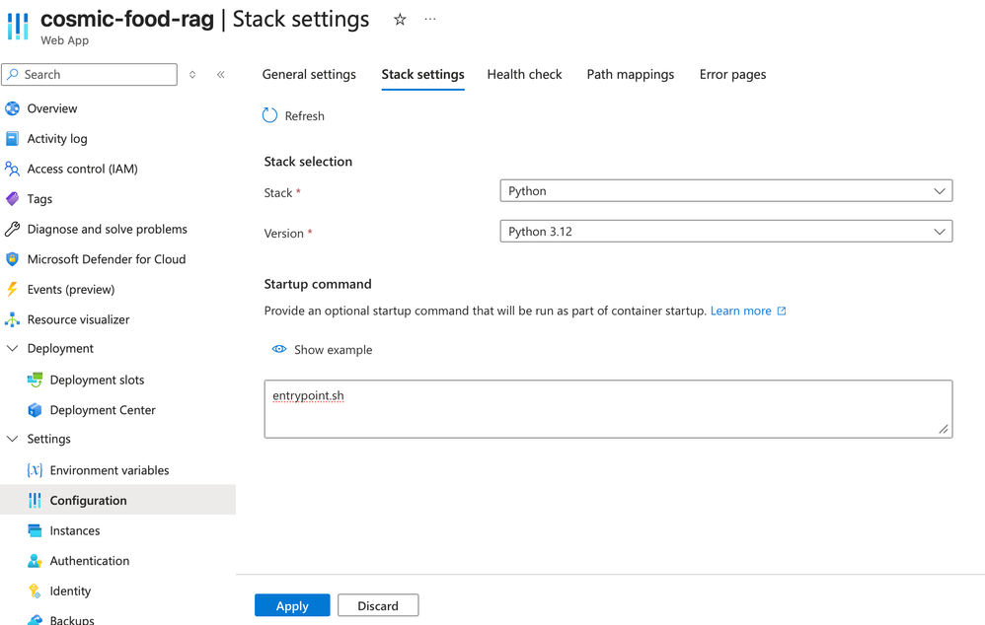Open Microsoft Defender for Cloud shield
Screen dimensions: 985x625
(12, 259)
